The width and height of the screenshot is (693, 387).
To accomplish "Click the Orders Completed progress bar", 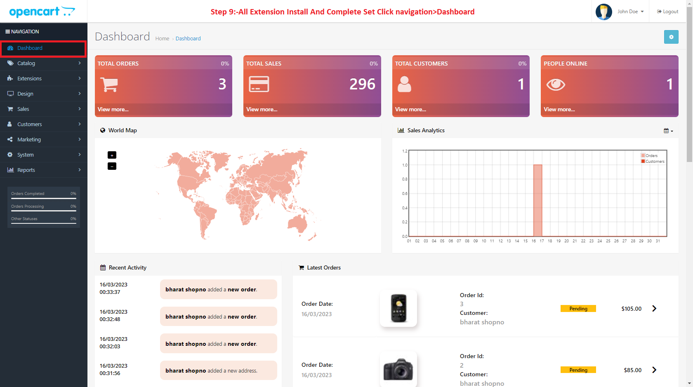I will [43, 198].
